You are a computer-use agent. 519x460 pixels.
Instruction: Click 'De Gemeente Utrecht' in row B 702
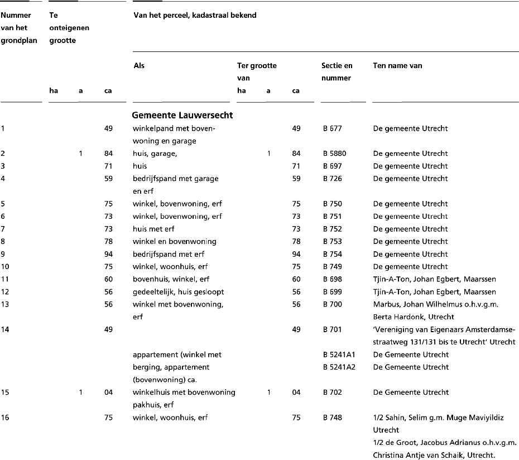point(411,393)
